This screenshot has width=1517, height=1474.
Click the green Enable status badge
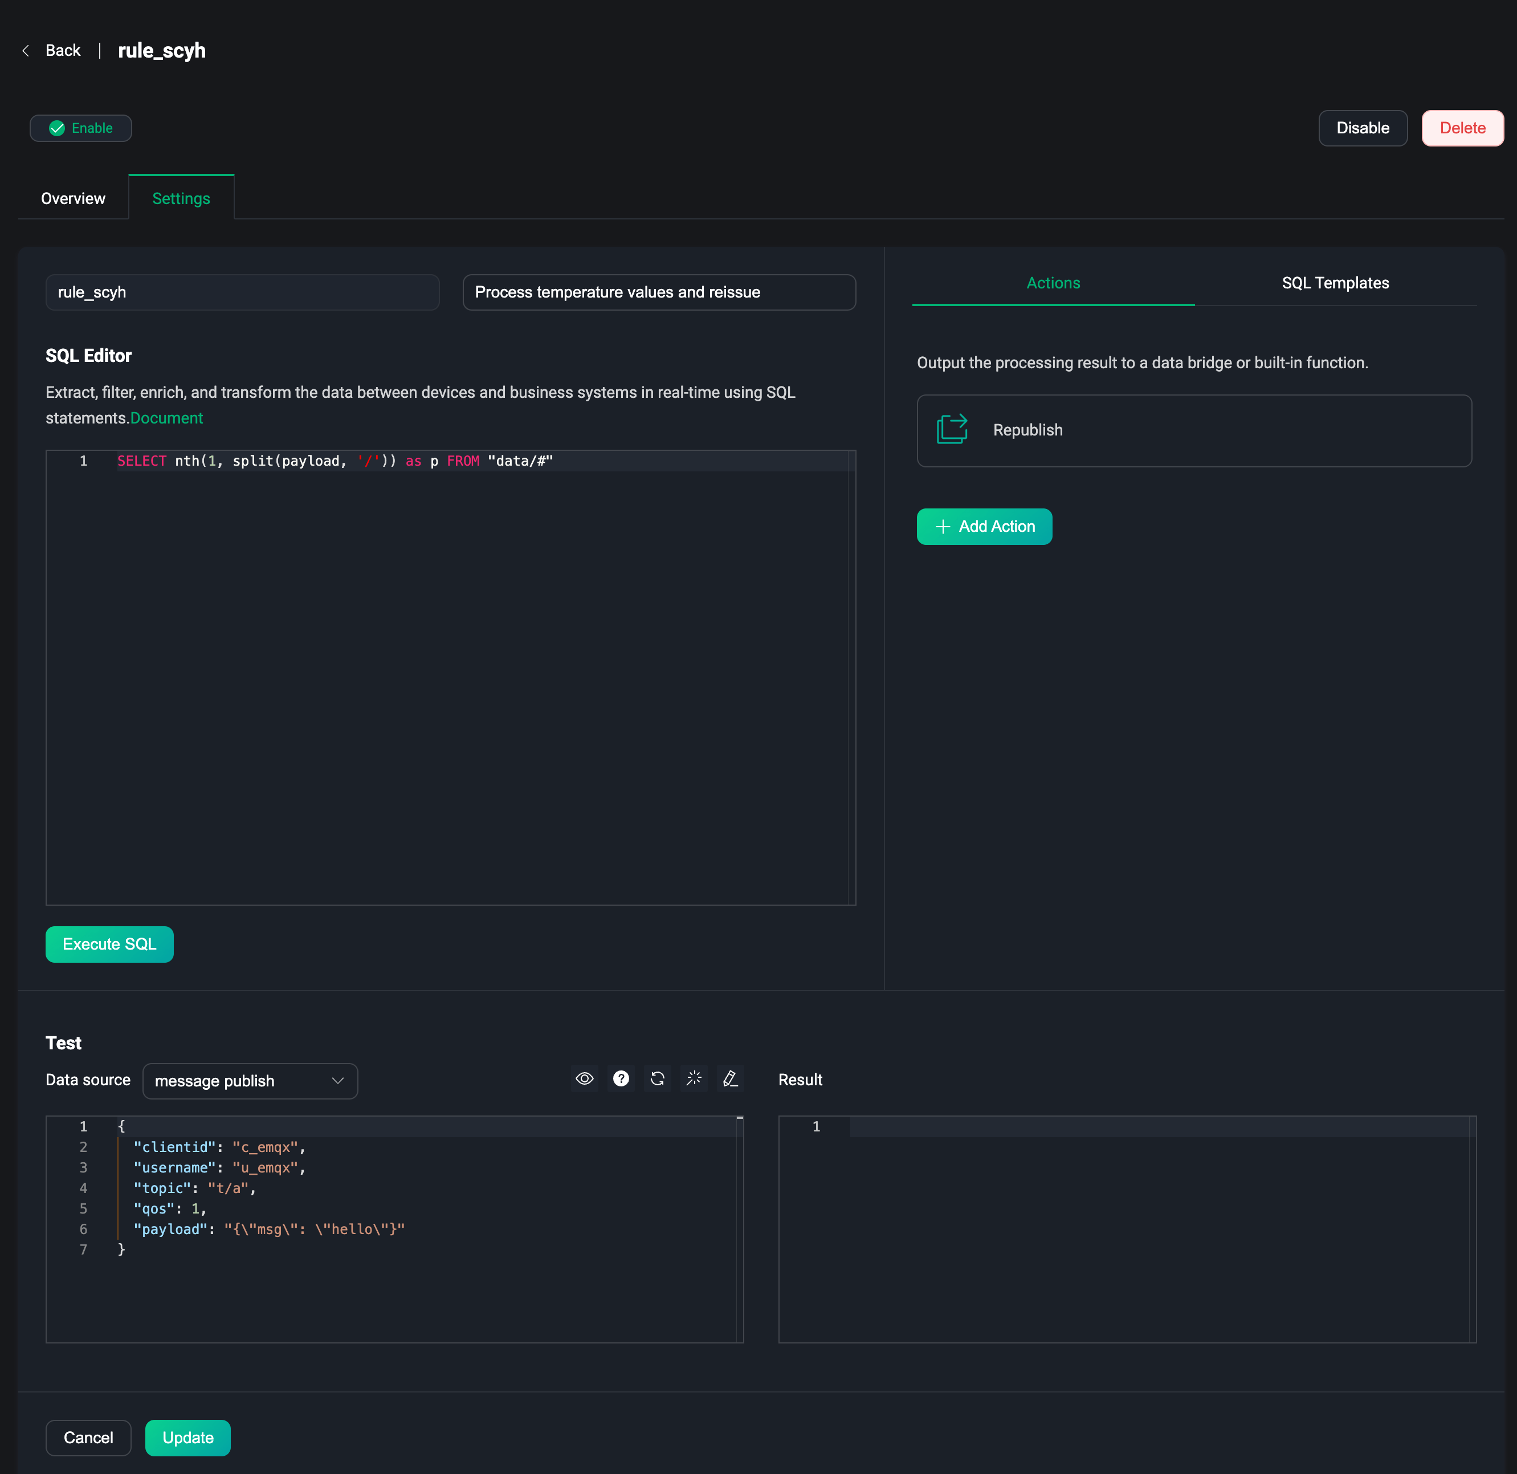pyautogui.click(x=80, y=128)
